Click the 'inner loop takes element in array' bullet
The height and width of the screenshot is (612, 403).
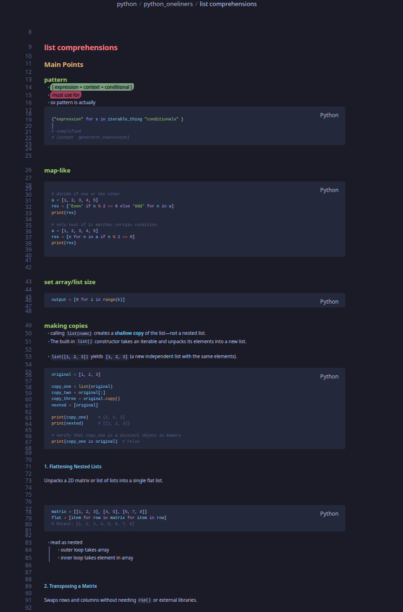point(97,558)
